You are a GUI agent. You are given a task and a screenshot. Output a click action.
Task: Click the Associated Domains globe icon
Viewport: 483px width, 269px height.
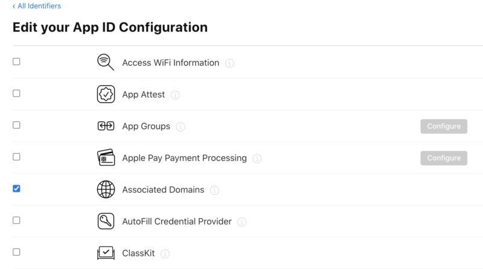106,189
